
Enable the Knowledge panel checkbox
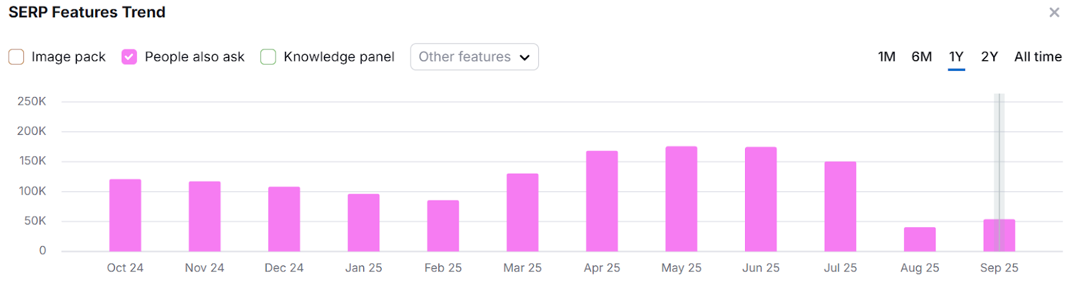point(268,57)
